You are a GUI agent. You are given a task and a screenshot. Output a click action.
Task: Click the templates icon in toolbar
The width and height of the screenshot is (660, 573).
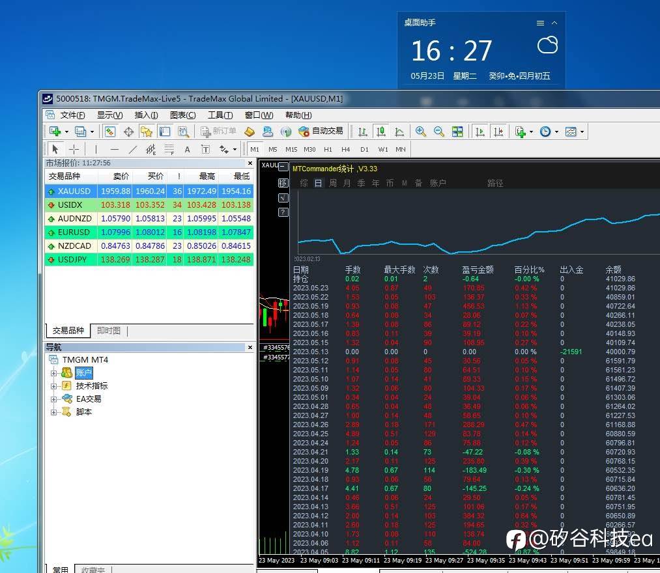coord(571,132)
